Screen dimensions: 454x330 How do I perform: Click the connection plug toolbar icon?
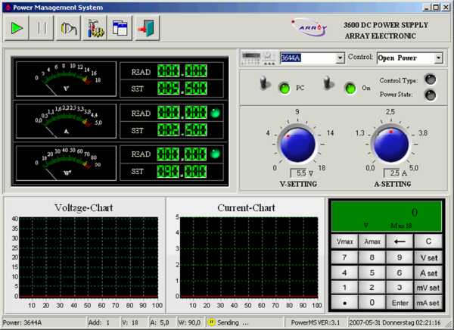tap(69, 28)
